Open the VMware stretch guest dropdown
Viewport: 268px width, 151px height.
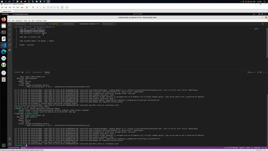click(x=69, y=8)
